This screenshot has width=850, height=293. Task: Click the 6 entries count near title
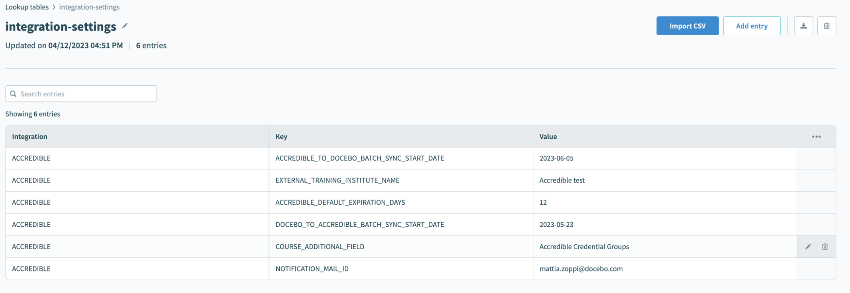[x=151, y=45]
